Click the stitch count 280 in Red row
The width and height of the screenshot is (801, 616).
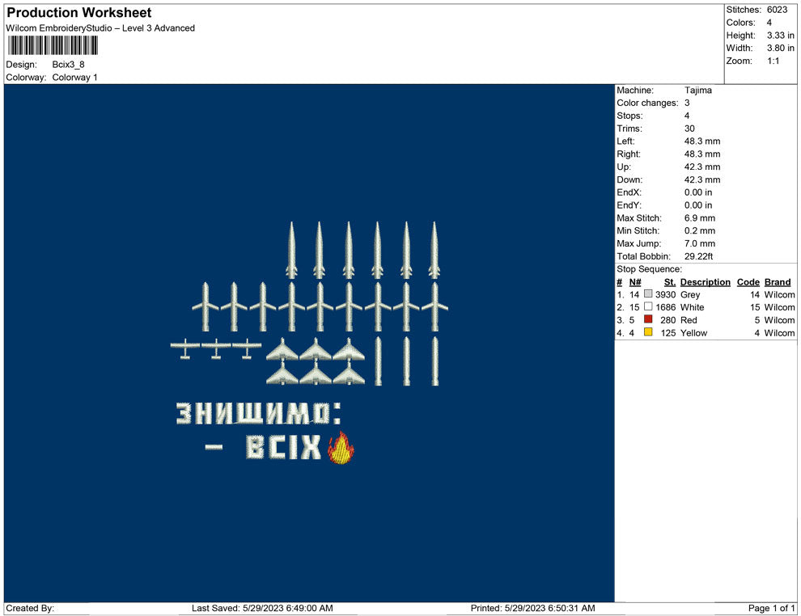tap(667, 320)
